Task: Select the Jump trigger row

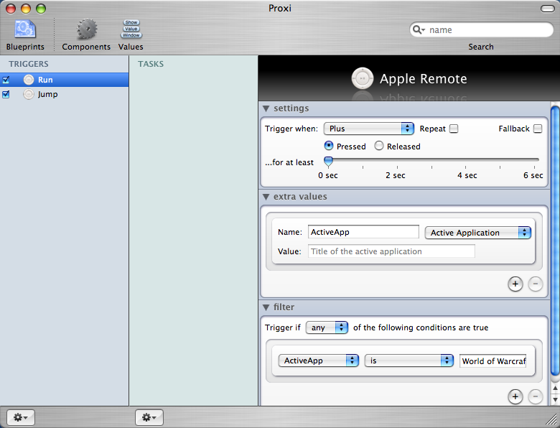Action: point(65,94)
